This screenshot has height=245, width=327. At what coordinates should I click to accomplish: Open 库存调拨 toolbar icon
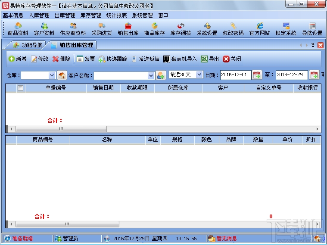(x=181, y=29)
